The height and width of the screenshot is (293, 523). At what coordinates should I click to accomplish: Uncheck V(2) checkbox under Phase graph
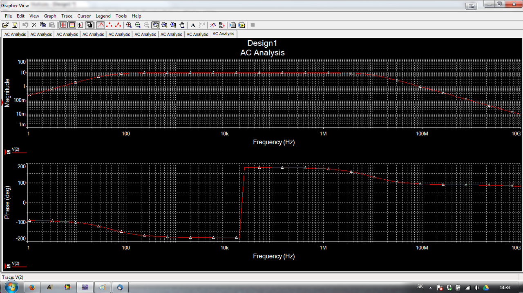tap(9, 266)
